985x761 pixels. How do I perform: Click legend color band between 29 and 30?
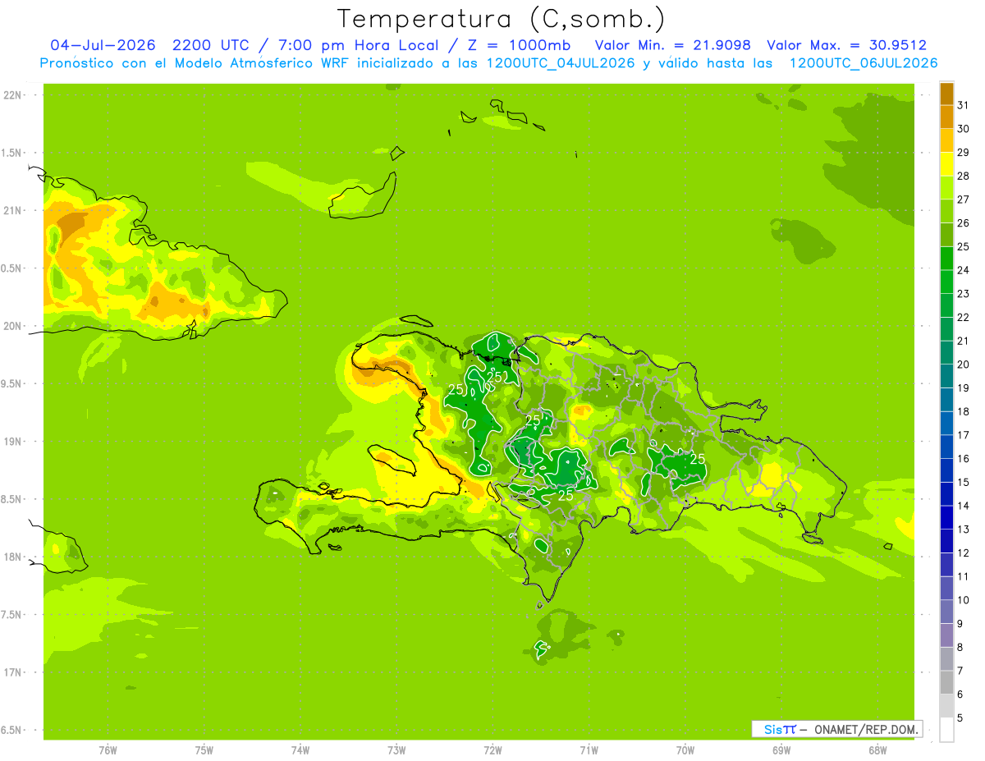(946, 140)
